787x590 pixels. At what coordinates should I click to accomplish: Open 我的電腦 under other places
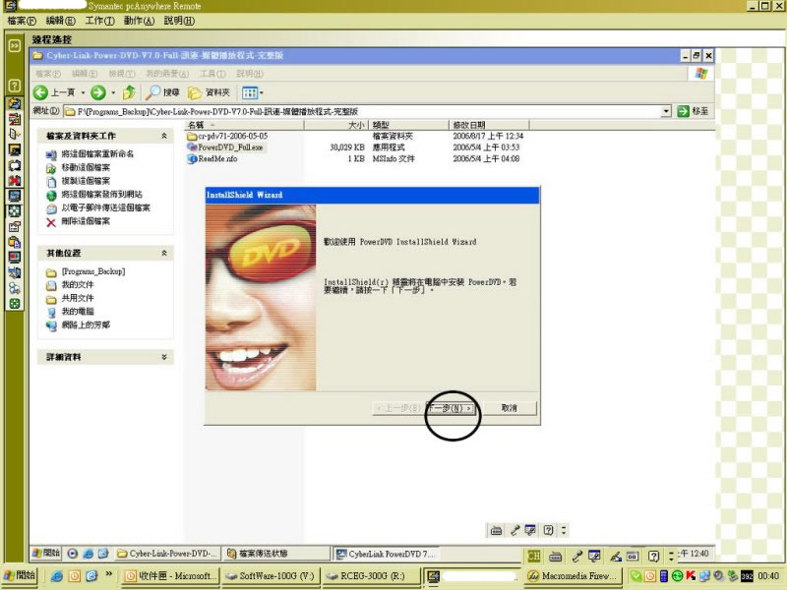point(78,312)
